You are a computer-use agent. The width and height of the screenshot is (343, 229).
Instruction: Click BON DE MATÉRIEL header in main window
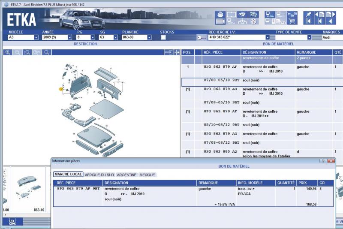pos(278,44)
